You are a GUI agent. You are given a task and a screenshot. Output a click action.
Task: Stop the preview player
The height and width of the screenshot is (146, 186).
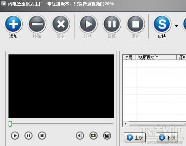(x=42, y=136)
